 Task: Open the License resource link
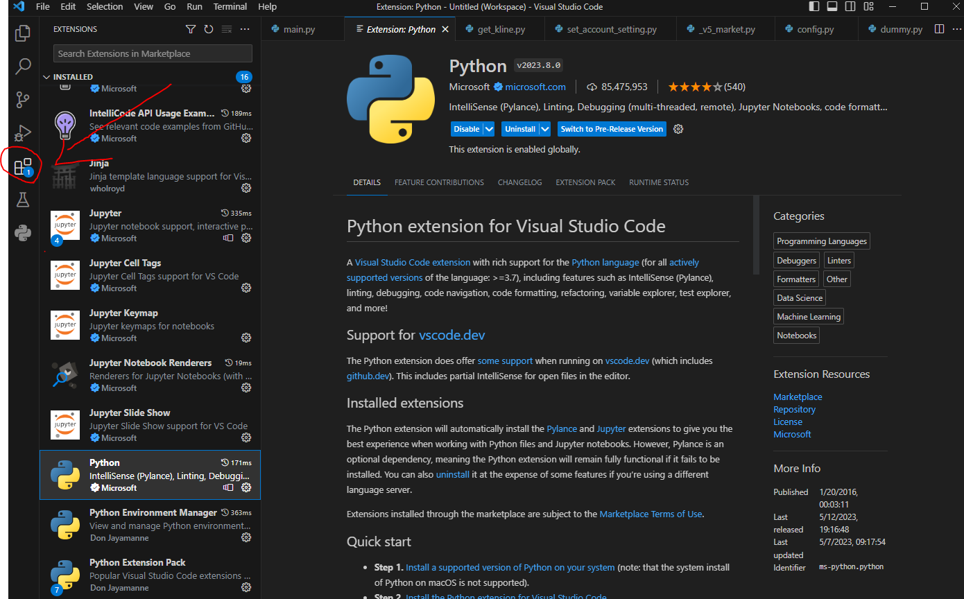coord(788,422)
